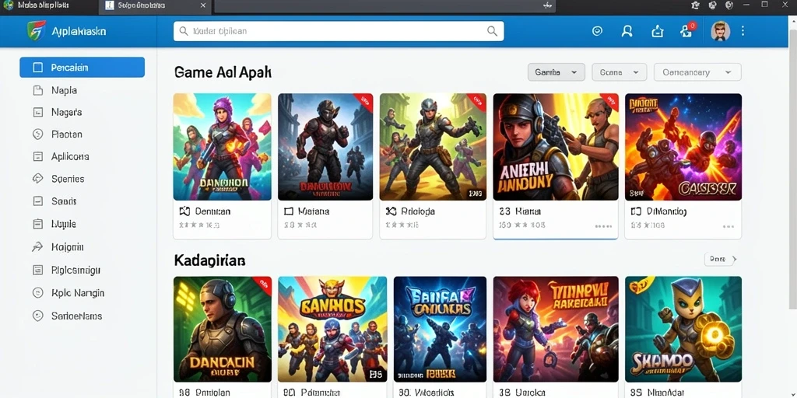
Task: Open the Hiarna game title link
Action: point(528,211)
